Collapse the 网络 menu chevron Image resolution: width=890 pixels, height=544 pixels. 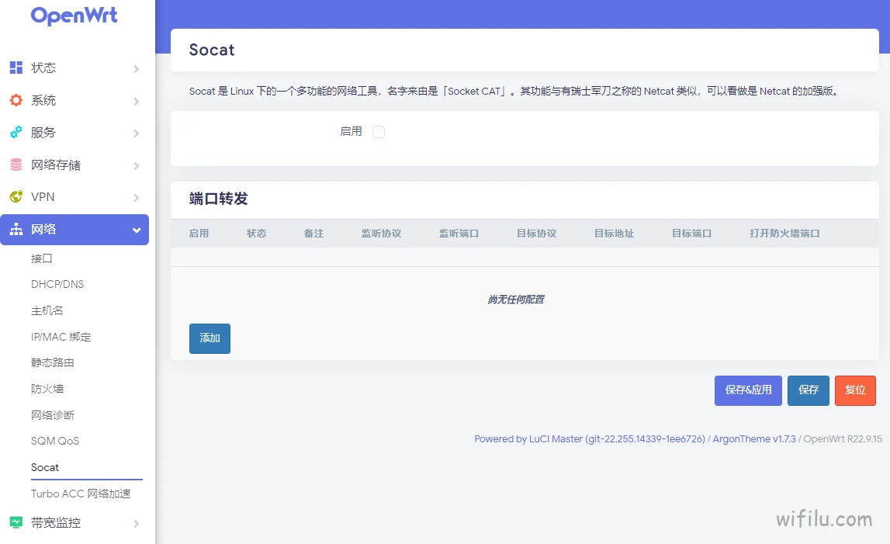coord(137,230)
